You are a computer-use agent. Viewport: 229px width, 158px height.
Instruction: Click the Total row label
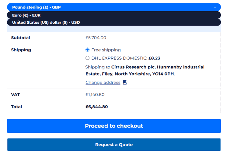16,107
